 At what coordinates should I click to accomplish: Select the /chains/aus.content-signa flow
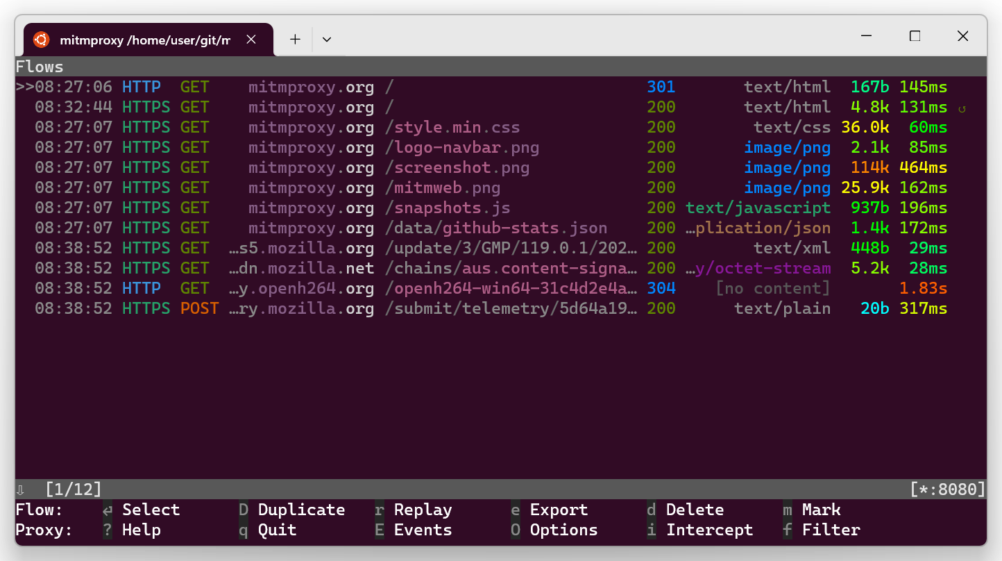501,268
